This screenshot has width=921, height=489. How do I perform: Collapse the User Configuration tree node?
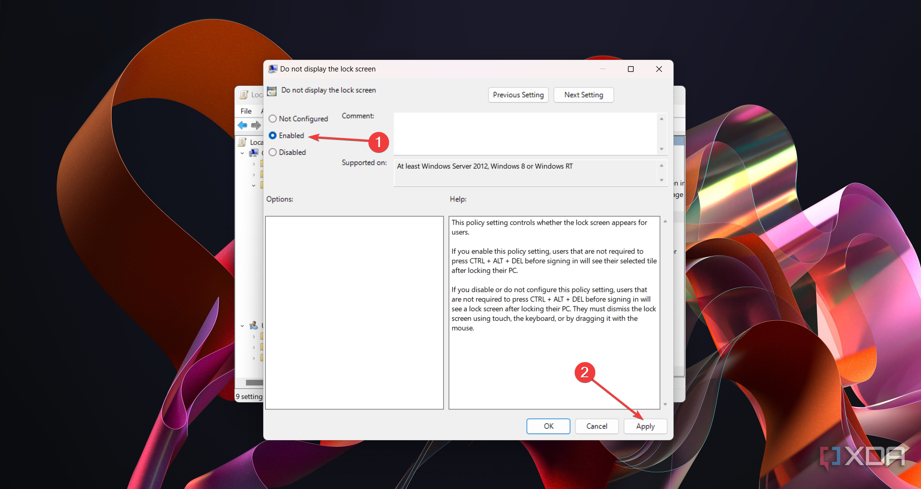pos(242,326)
